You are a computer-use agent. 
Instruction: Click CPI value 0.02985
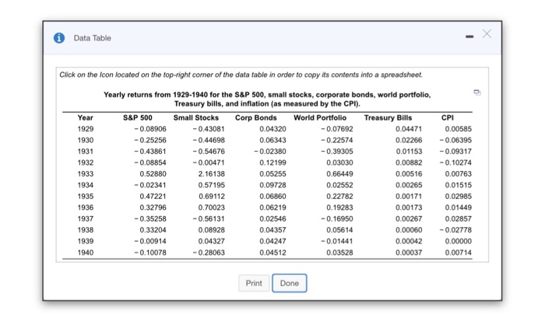point(459,196)
